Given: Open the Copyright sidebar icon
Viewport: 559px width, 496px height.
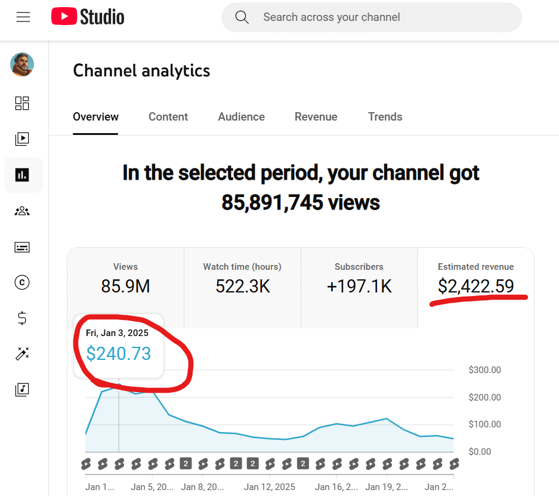Looking at the screenshot, I should (x=22, y=283).
